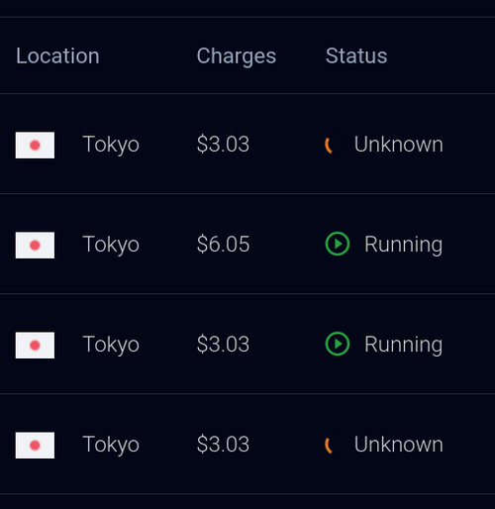
Task: Click the Japan flag in the last row
Action: pos(35,445)
